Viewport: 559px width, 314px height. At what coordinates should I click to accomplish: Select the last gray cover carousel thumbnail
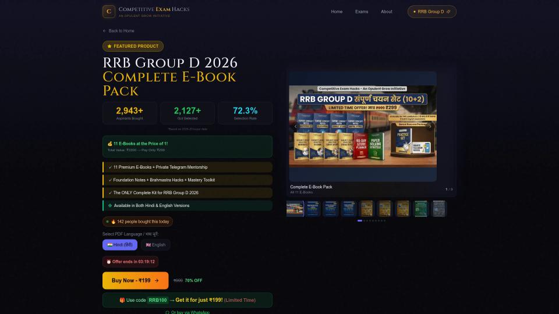439,209
